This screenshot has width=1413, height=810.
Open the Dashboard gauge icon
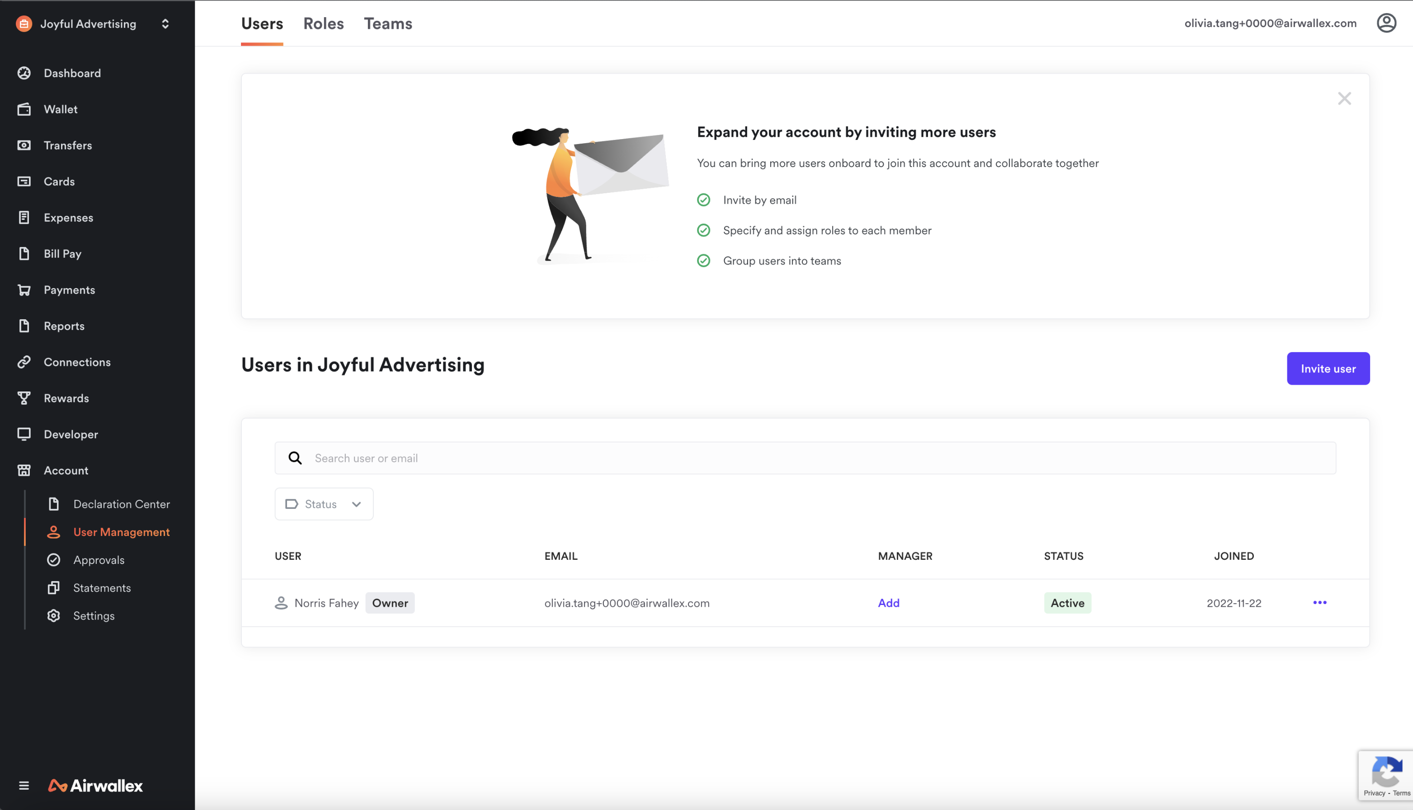[x=24, y=73]
